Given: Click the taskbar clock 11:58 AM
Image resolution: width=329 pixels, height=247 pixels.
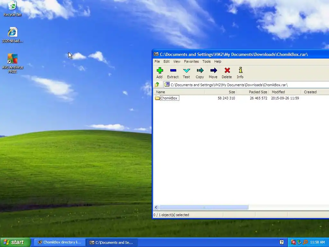Looking at the screenshot, I should click(x=317, y=242).
